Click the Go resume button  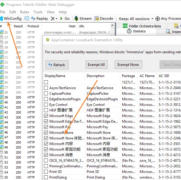click(x=65, y=19)
